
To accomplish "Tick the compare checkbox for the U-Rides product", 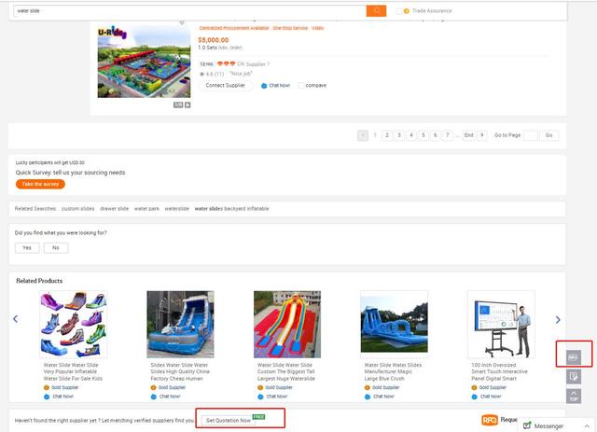I will tap(300, 86).
